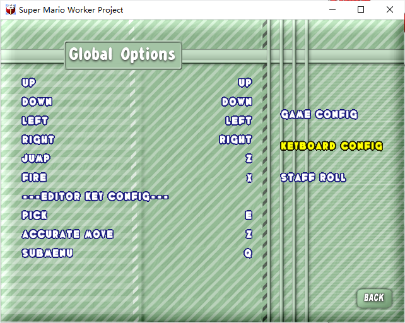Viewport: 405px width, 323px height.
Task: Open the Game Config menu
Action: (319, 114)
